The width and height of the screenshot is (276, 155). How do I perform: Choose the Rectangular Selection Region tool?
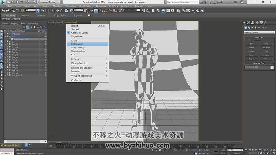(x=47, y=10)
